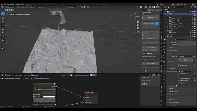Enable Pick Random checkbox
Viewport: 197px width, 111px height.
point(179,76)
